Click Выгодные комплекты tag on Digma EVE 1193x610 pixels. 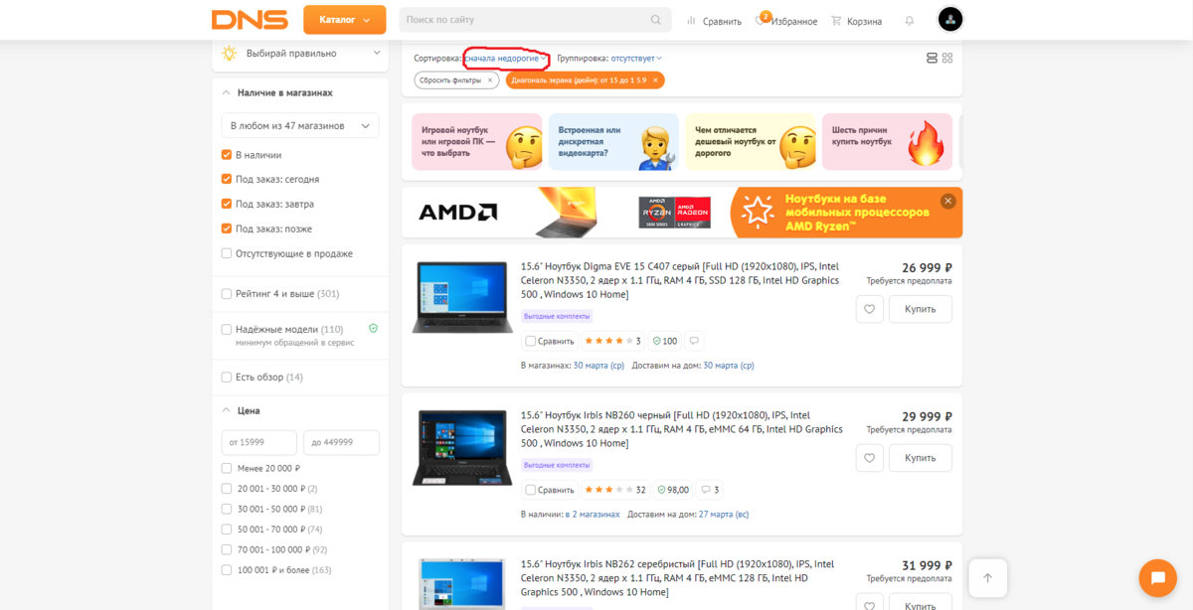click(557, 317)
